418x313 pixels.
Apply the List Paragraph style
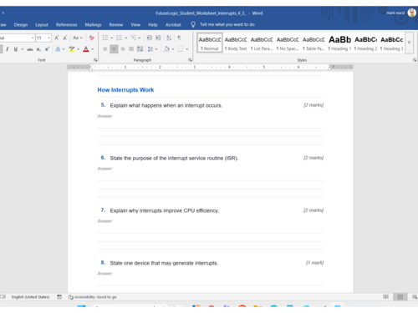tap(262, 43)
